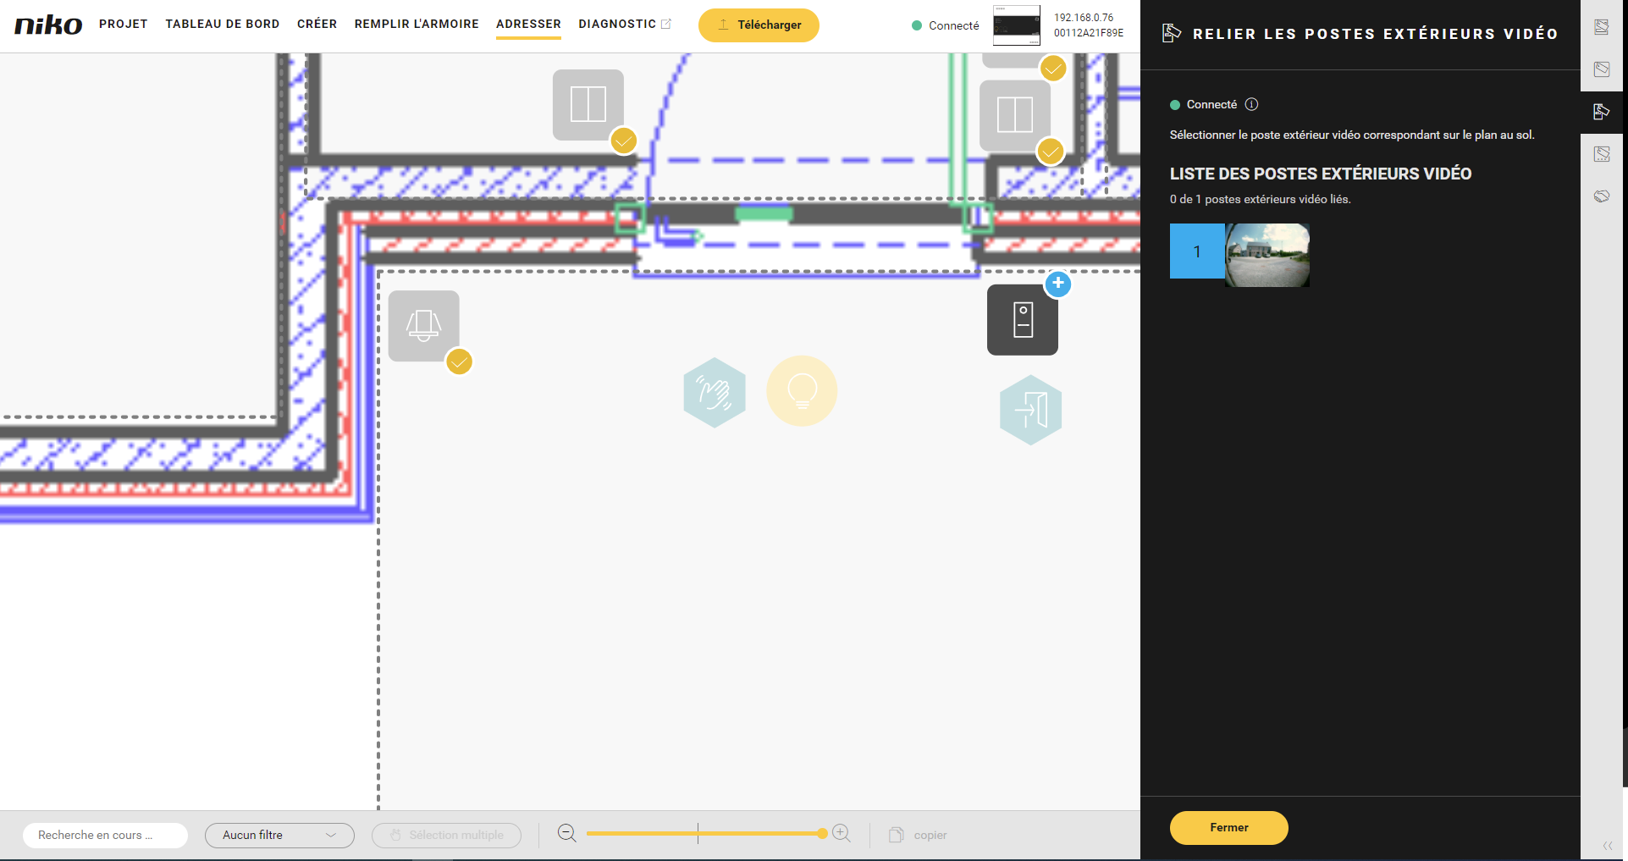Screen dimensions: 1628x861
Task: Click the bell device icon on floor plan
Action: pyautogui.click(x=423, y=326)
